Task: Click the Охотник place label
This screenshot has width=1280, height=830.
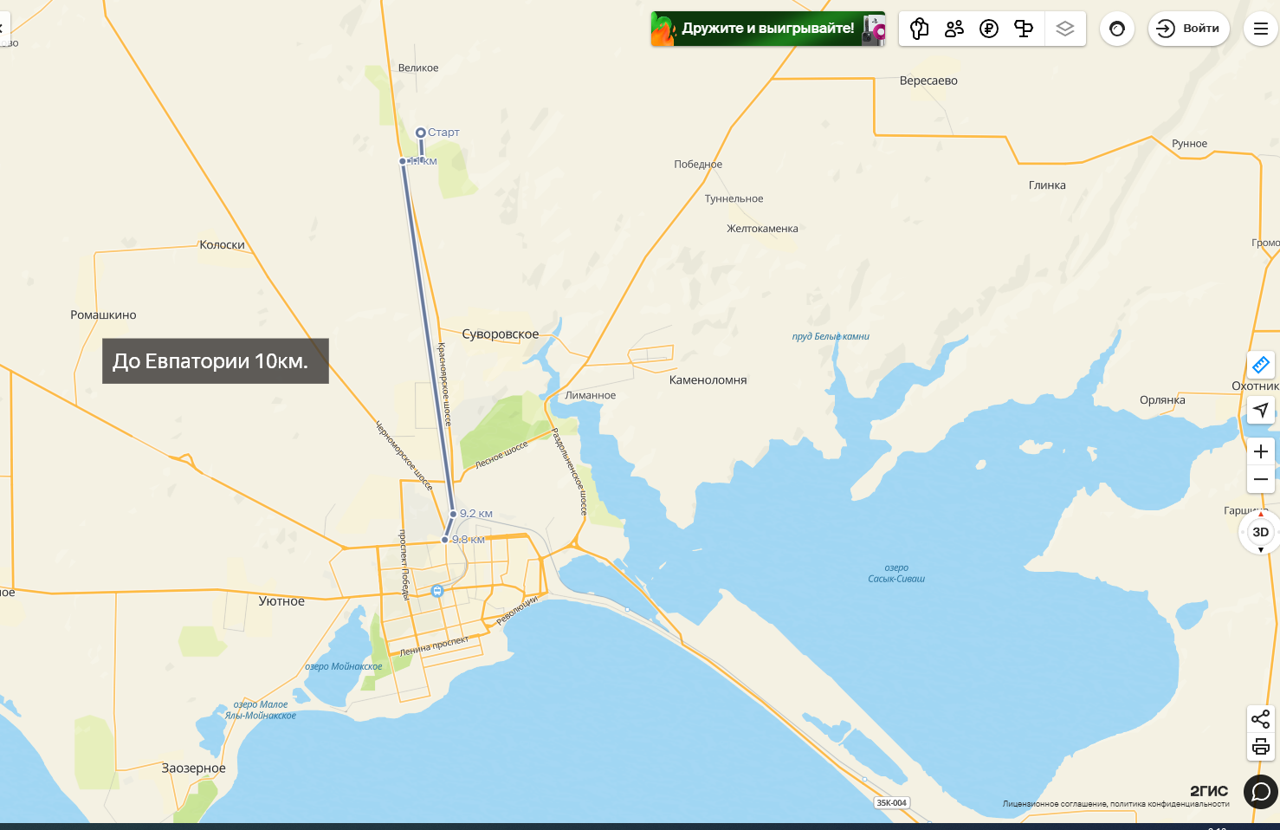Action: click(x=1256, y=386)
